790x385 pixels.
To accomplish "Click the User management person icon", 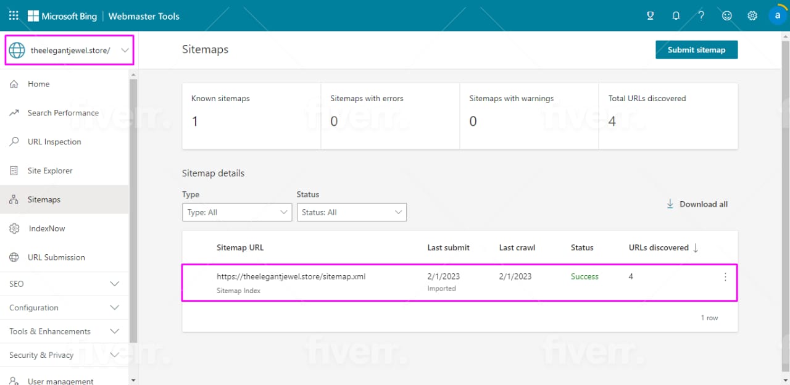I will [14, 381].
